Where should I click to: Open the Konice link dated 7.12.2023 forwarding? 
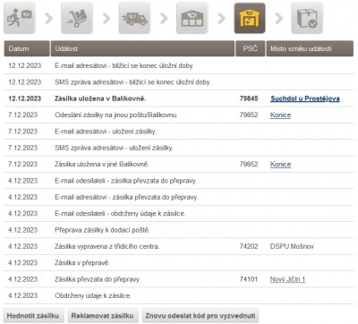click(280, 115)
